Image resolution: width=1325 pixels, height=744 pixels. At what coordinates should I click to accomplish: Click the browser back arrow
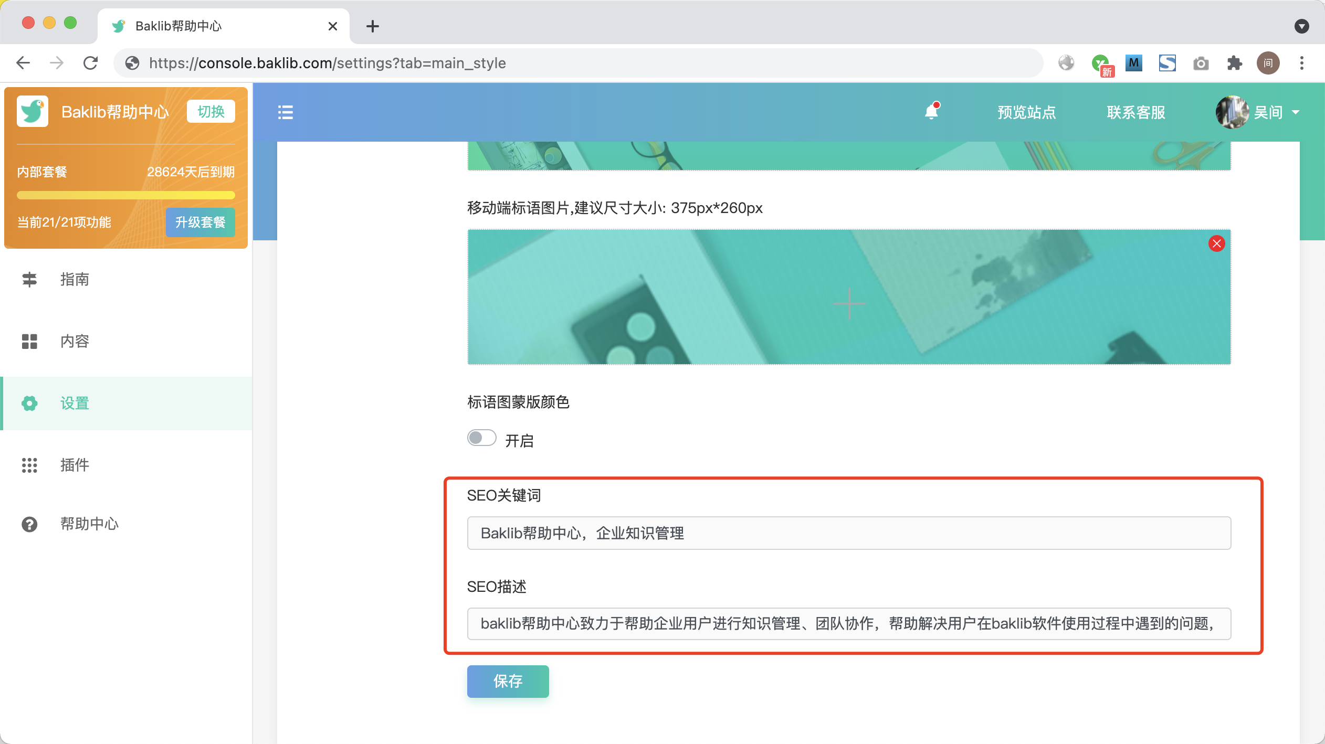pyautogui.click(x=23, y=63)
